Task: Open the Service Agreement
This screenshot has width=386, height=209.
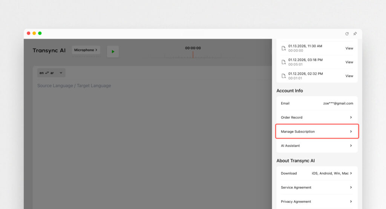Action: [317, 187]
